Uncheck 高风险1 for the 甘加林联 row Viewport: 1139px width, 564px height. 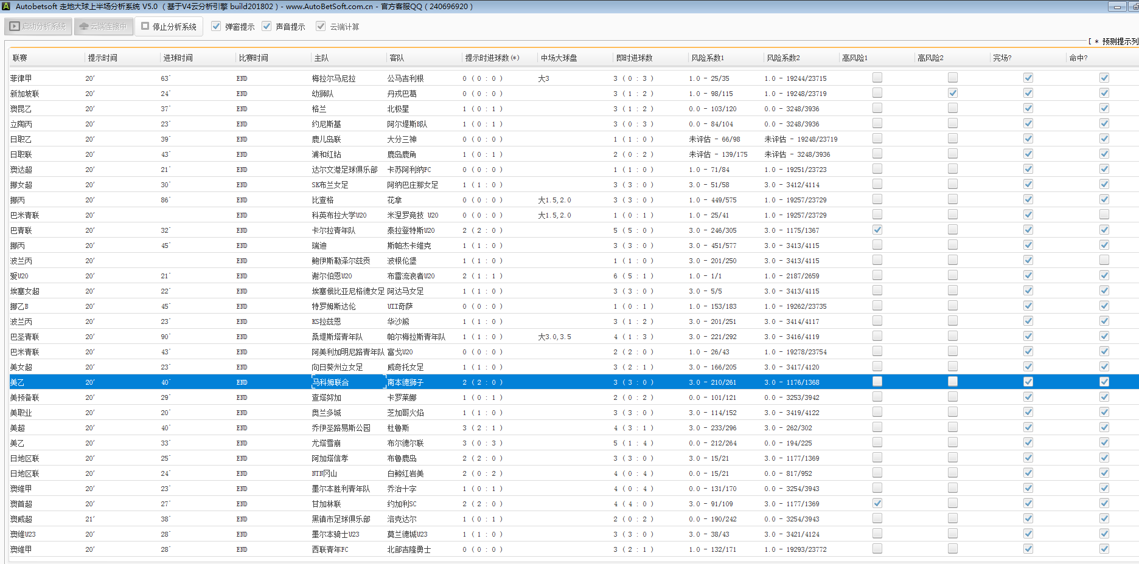(877, 503)
